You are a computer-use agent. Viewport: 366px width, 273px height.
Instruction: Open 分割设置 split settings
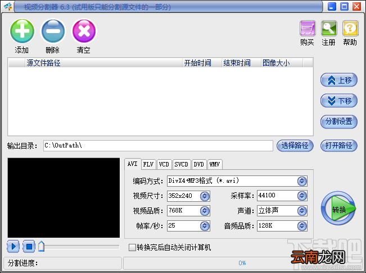[x=339, y=122]
